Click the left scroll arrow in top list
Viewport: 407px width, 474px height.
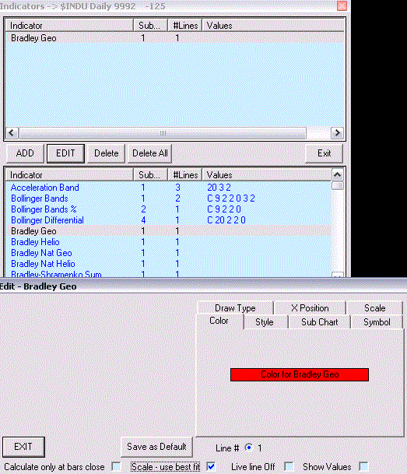pyautogui.click(x=12, y=133)
